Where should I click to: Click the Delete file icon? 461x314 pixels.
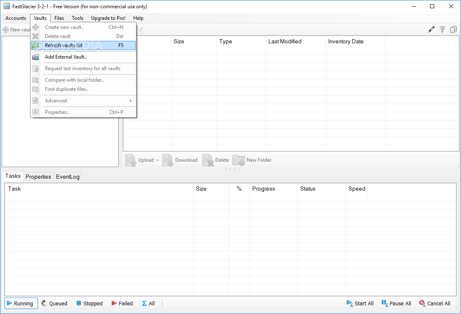[x=208, y=161]
